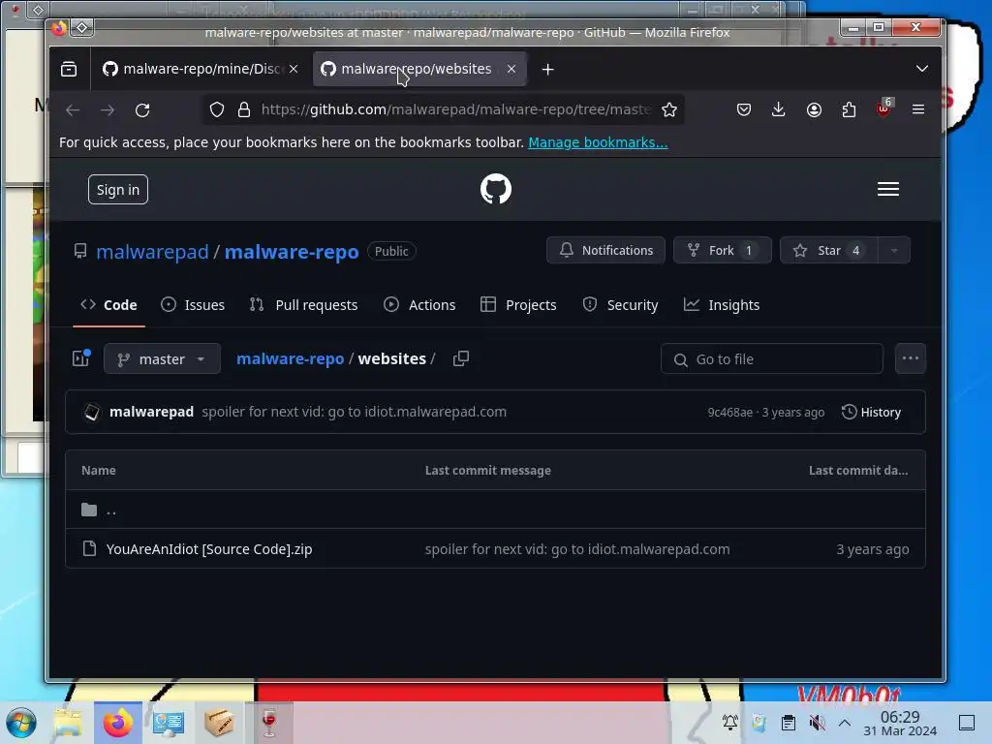Open the zip file's commit message link
Viewport: 992px width, 744px height.
577,549
